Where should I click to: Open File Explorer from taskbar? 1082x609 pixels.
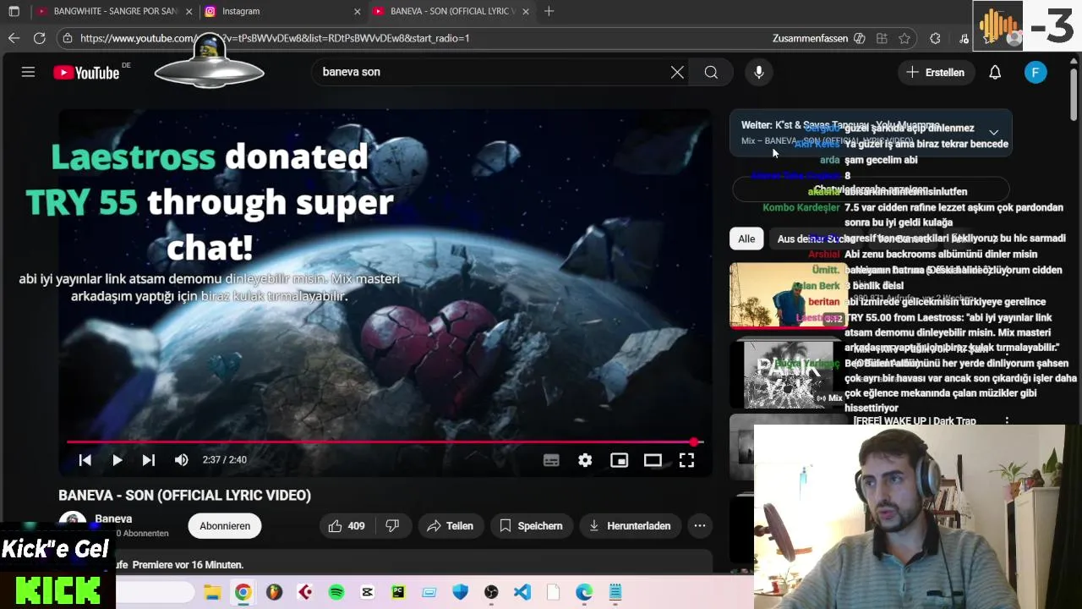click(212, 592)
